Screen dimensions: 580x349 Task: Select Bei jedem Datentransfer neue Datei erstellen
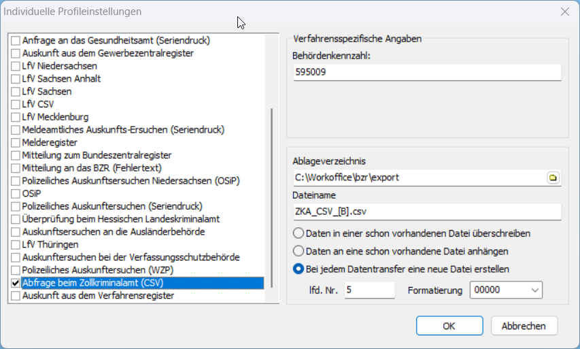[x=298, y=269]
